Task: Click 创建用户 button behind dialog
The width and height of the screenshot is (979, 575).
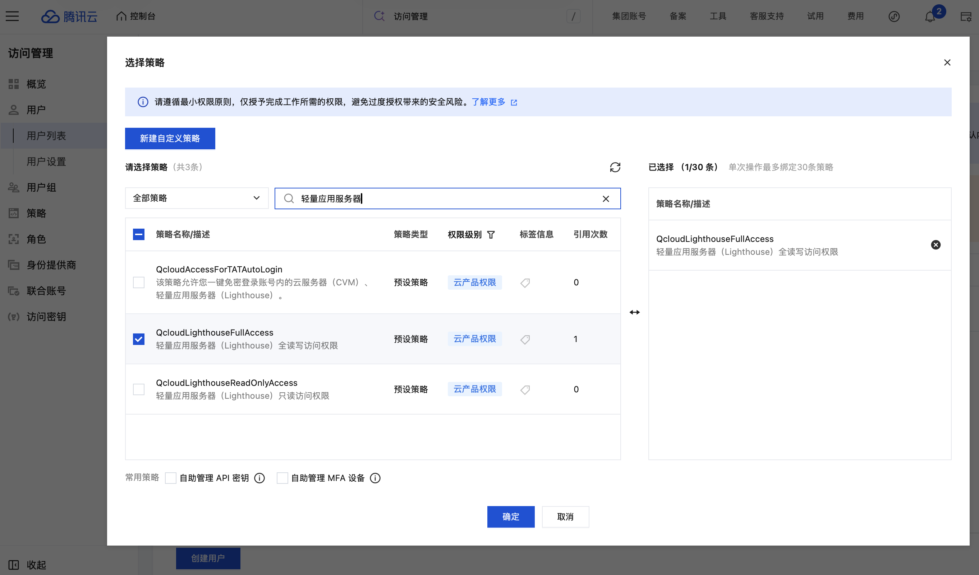Action: [x=208, y=558]
